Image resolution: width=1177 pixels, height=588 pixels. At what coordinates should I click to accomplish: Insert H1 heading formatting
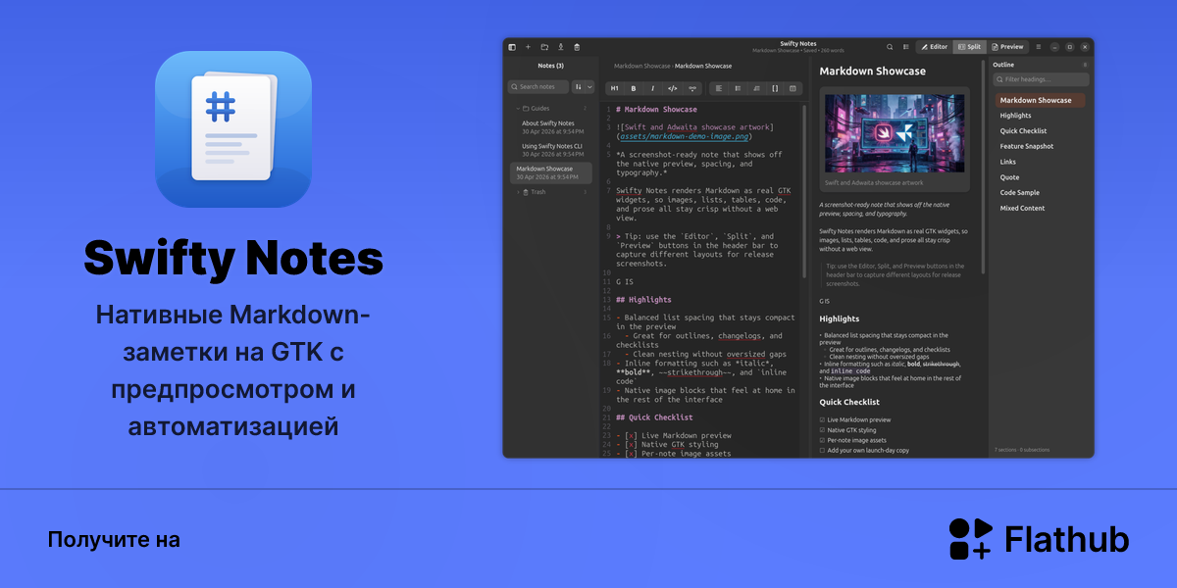615,88
